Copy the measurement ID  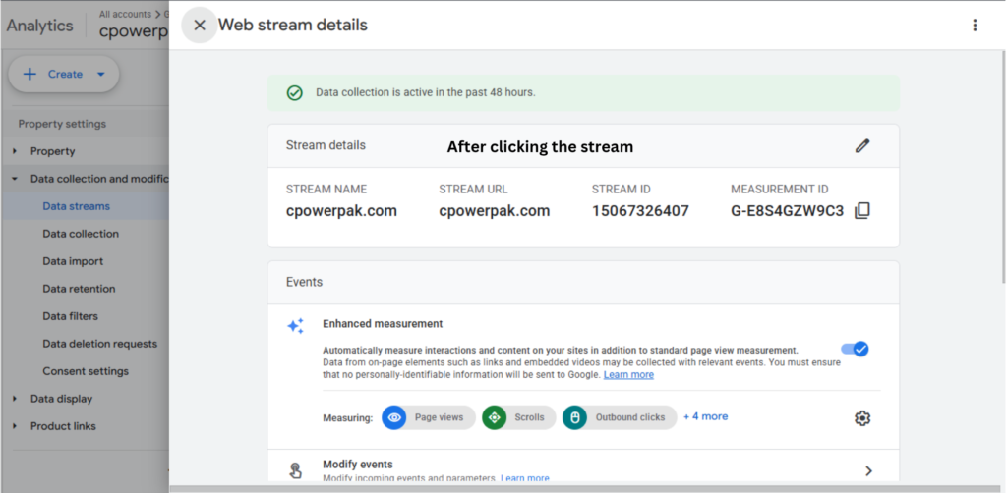[x=861, y=211]
